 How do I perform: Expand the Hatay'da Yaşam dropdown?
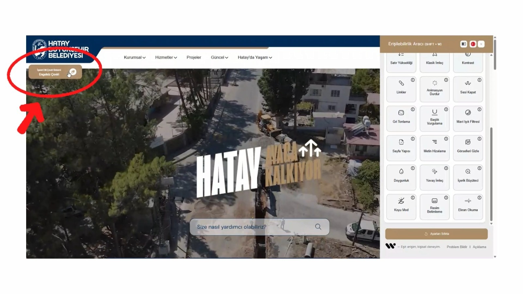[255, 57]
